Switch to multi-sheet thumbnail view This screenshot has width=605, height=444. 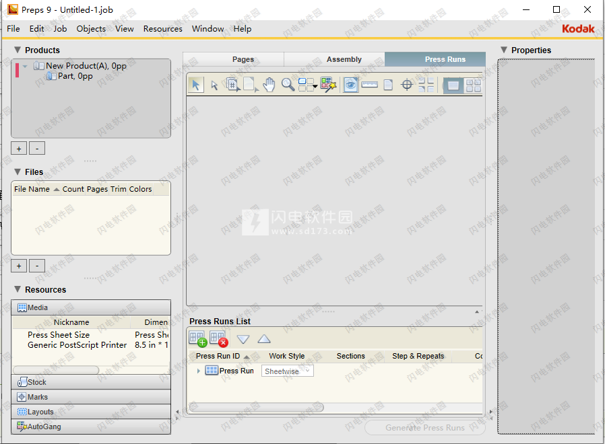pyautogui.click(x=473, y=85)
